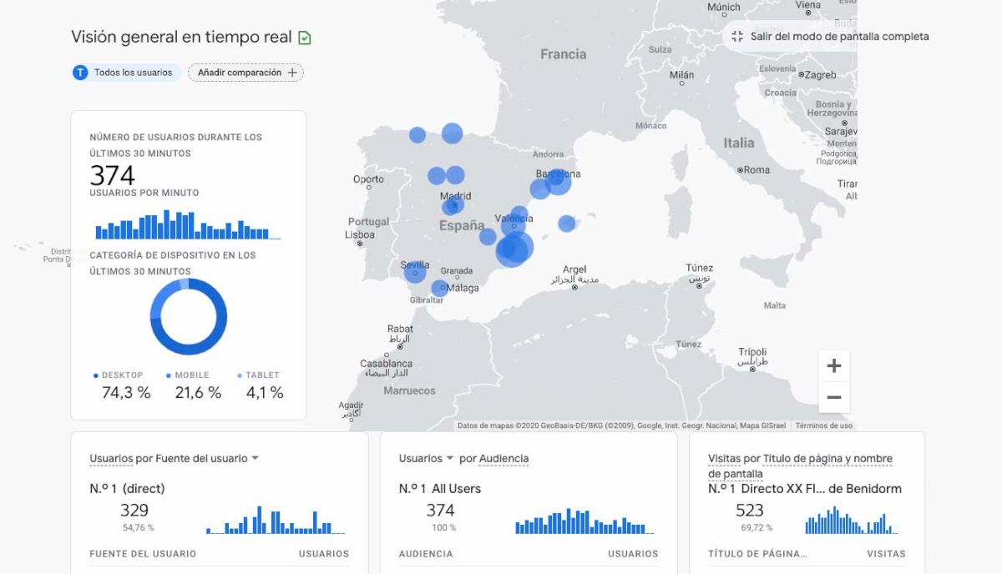Expand the Usuarios metric dropdown in Audiencia card
Image resolution: width=1002 pixels, height=574 pixels.
click(449, 458)
